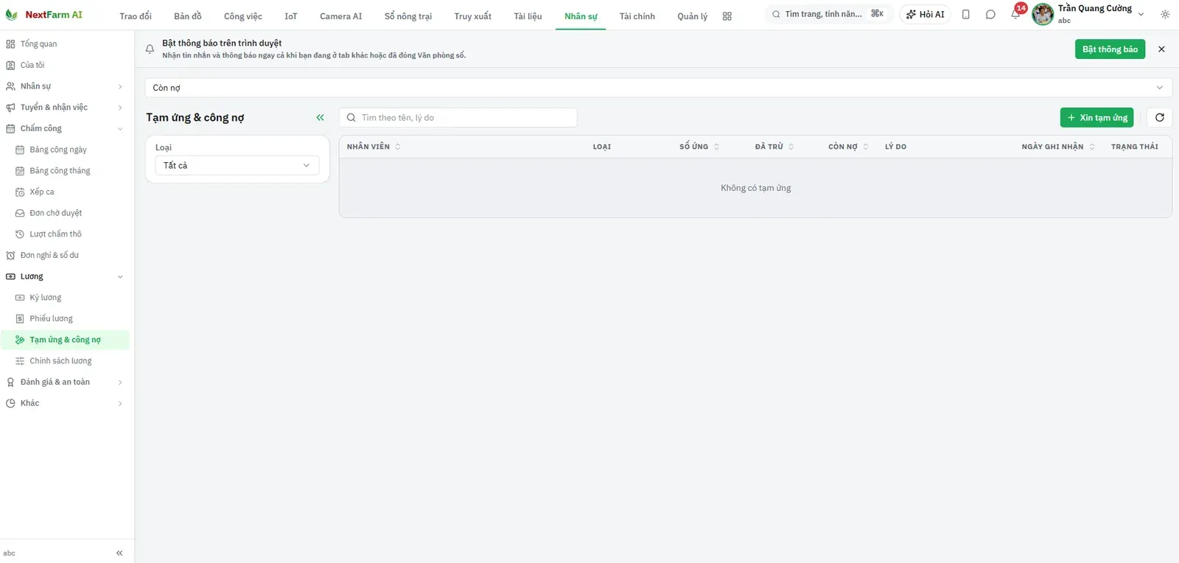The image size is (1179, 563).
Task: Open Đơn nghỉ & số dư in sidebar
Action: [65, 256]
